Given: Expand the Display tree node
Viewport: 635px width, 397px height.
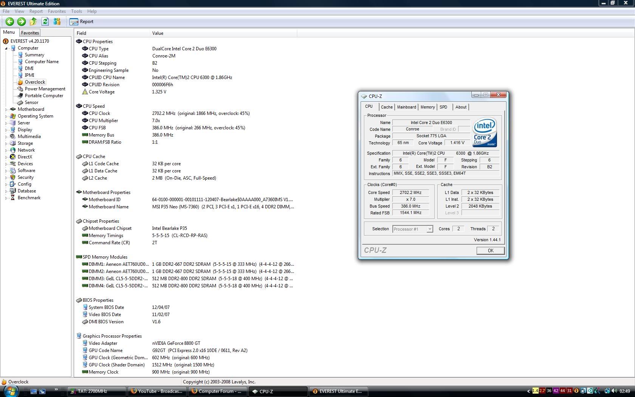Looking at the screenshot, I should coord(6,130).
